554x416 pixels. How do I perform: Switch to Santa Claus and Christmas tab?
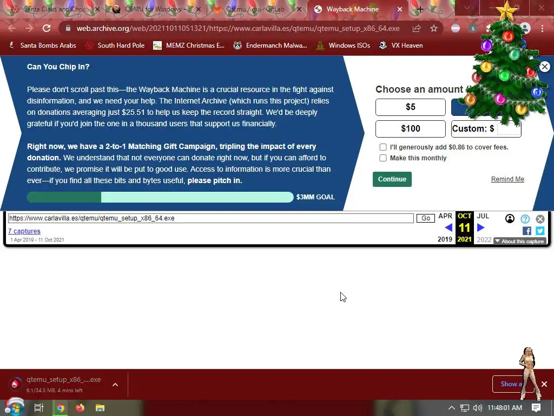(x=55, y=9)
